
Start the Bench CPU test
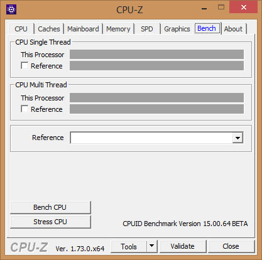pos(50,207)
